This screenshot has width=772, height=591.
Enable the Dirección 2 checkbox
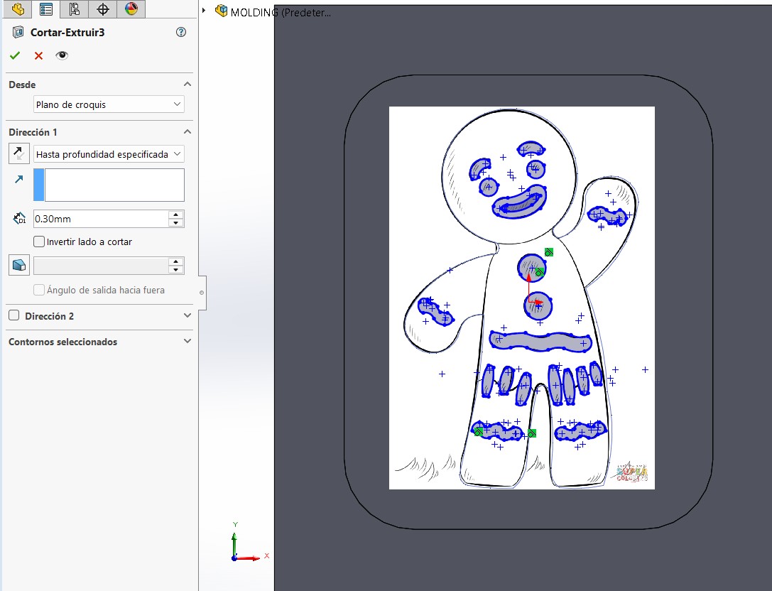13,315
